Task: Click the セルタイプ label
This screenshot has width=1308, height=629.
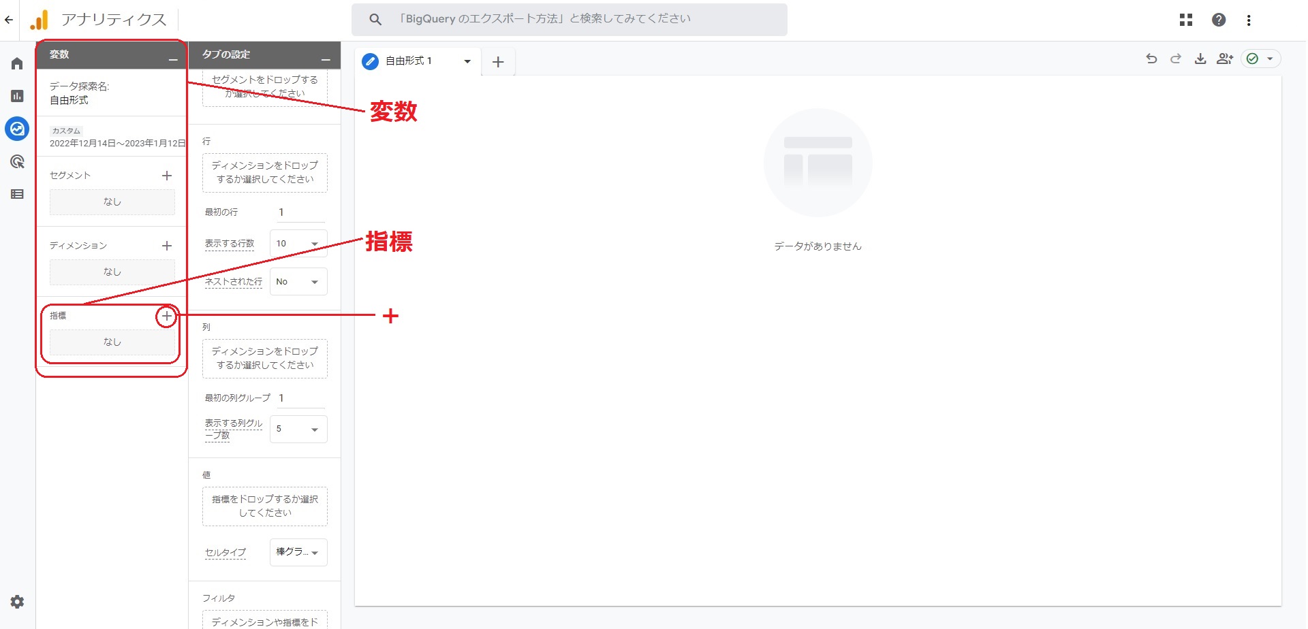Action: pos(225,553)
